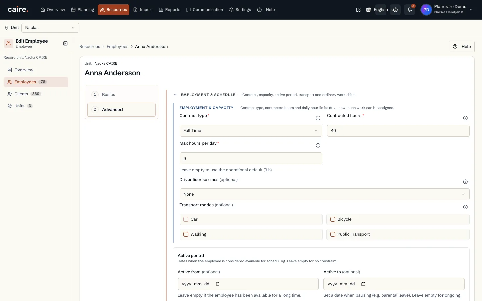Open Settings in the top navigation
Viewport: 482px width, 301px height.
click(x=240, y=10)
